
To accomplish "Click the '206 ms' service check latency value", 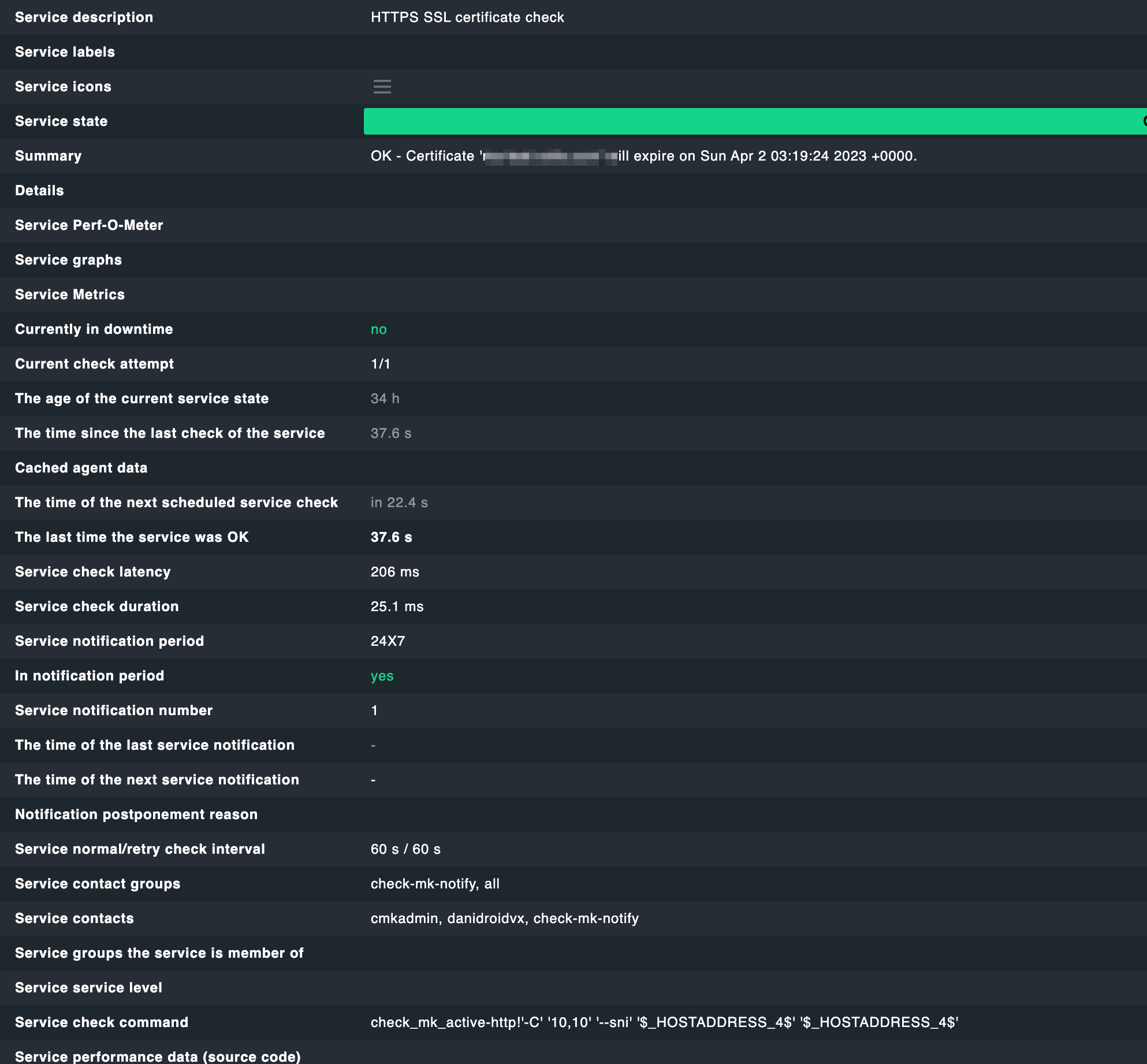I will click(x=394, y=572).
